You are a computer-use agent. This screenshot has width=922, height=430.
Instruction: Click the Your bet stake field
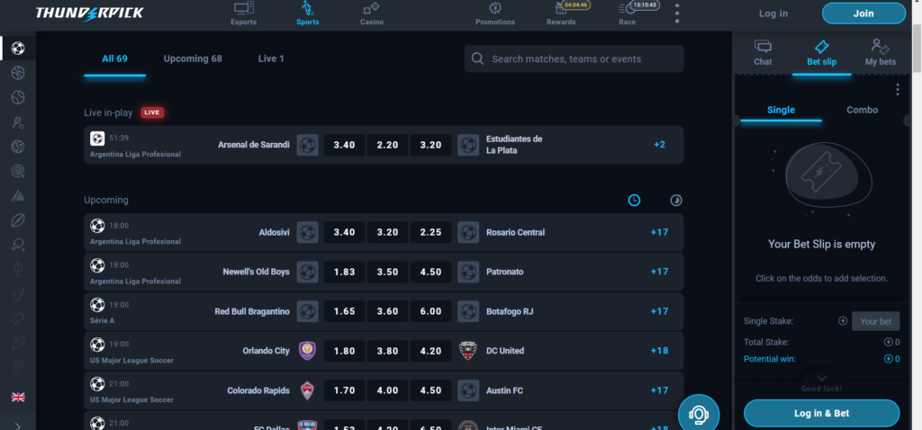875,321
